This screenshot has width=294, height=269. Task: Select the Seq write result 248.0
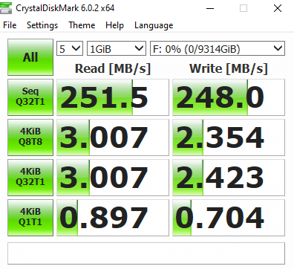point(229,97)
